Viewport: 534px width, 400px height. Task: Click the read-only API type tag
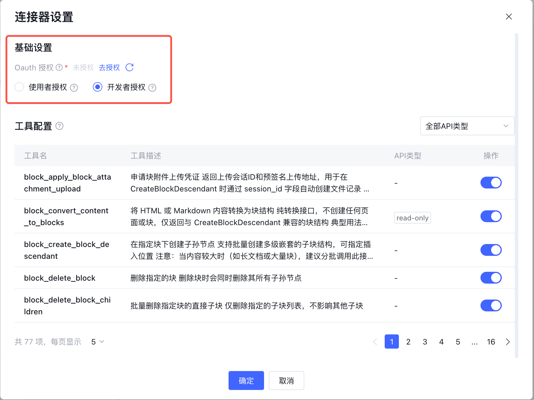tap(412, 218)
